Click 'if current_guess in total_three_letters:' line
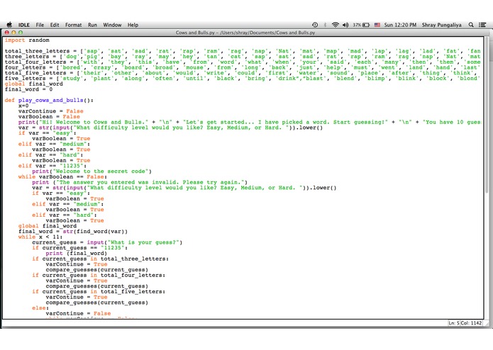The height and width of the screenshot is (350, 493). [100, 259]
